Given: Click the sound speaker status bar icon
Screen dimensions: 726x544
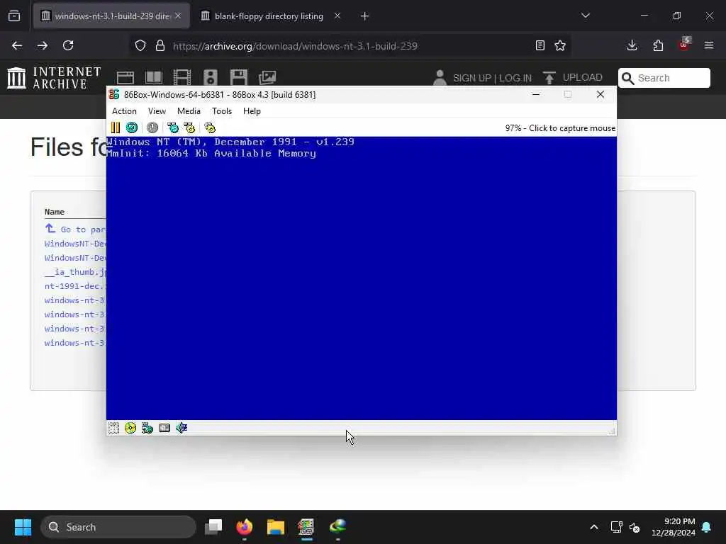Looking at the screenshot, I should (181, 428).
